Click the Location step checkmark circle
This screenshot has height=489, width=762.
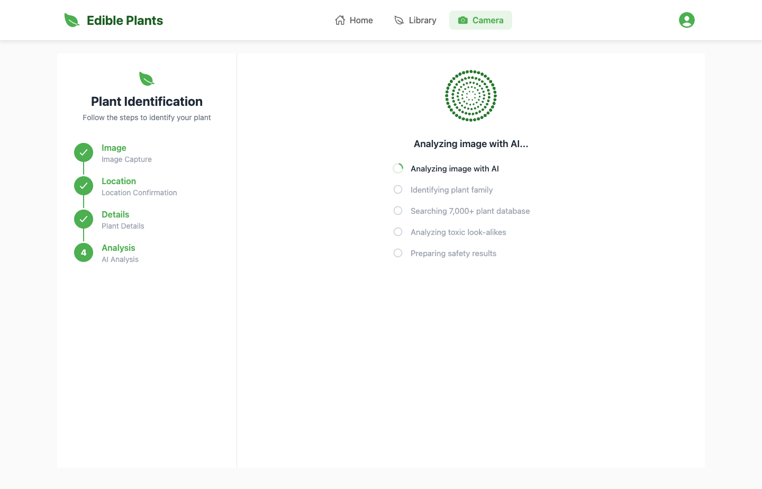pos(84,186)
